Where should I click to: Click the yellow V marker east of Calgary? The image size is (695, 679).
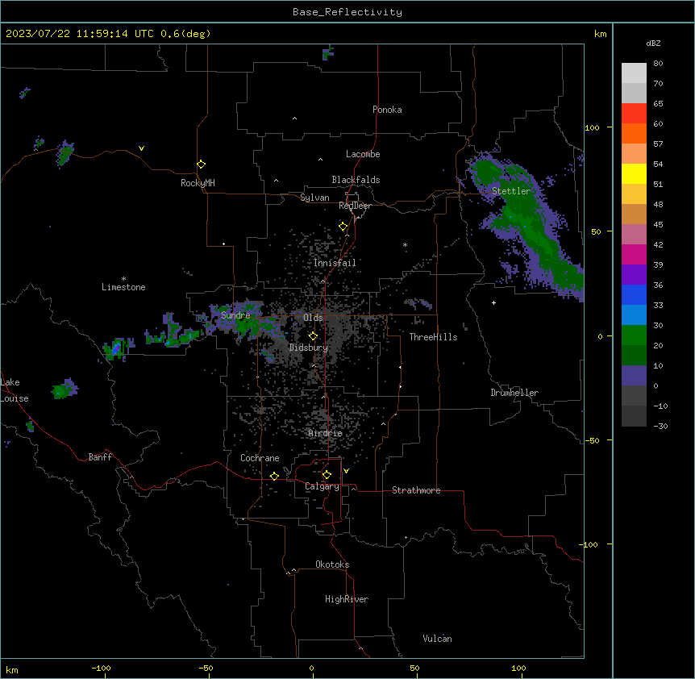pyautogui.click(x=346, y=471)
